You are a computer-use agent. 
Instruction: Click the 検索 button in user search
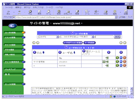[x=117, y=37]
